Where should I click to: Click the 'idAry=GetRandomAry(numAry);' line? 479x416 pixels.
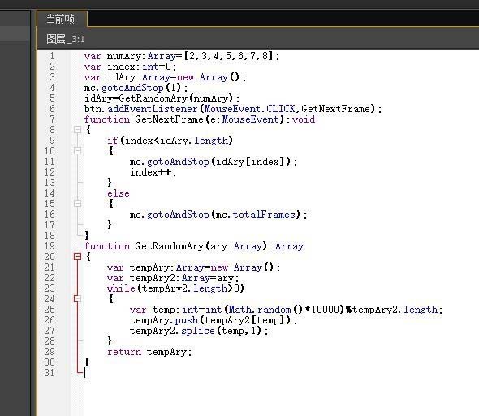[x=162, y=98]
